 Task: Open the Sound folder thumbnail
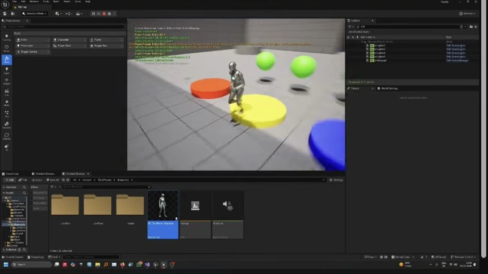(x=130, y=205)
